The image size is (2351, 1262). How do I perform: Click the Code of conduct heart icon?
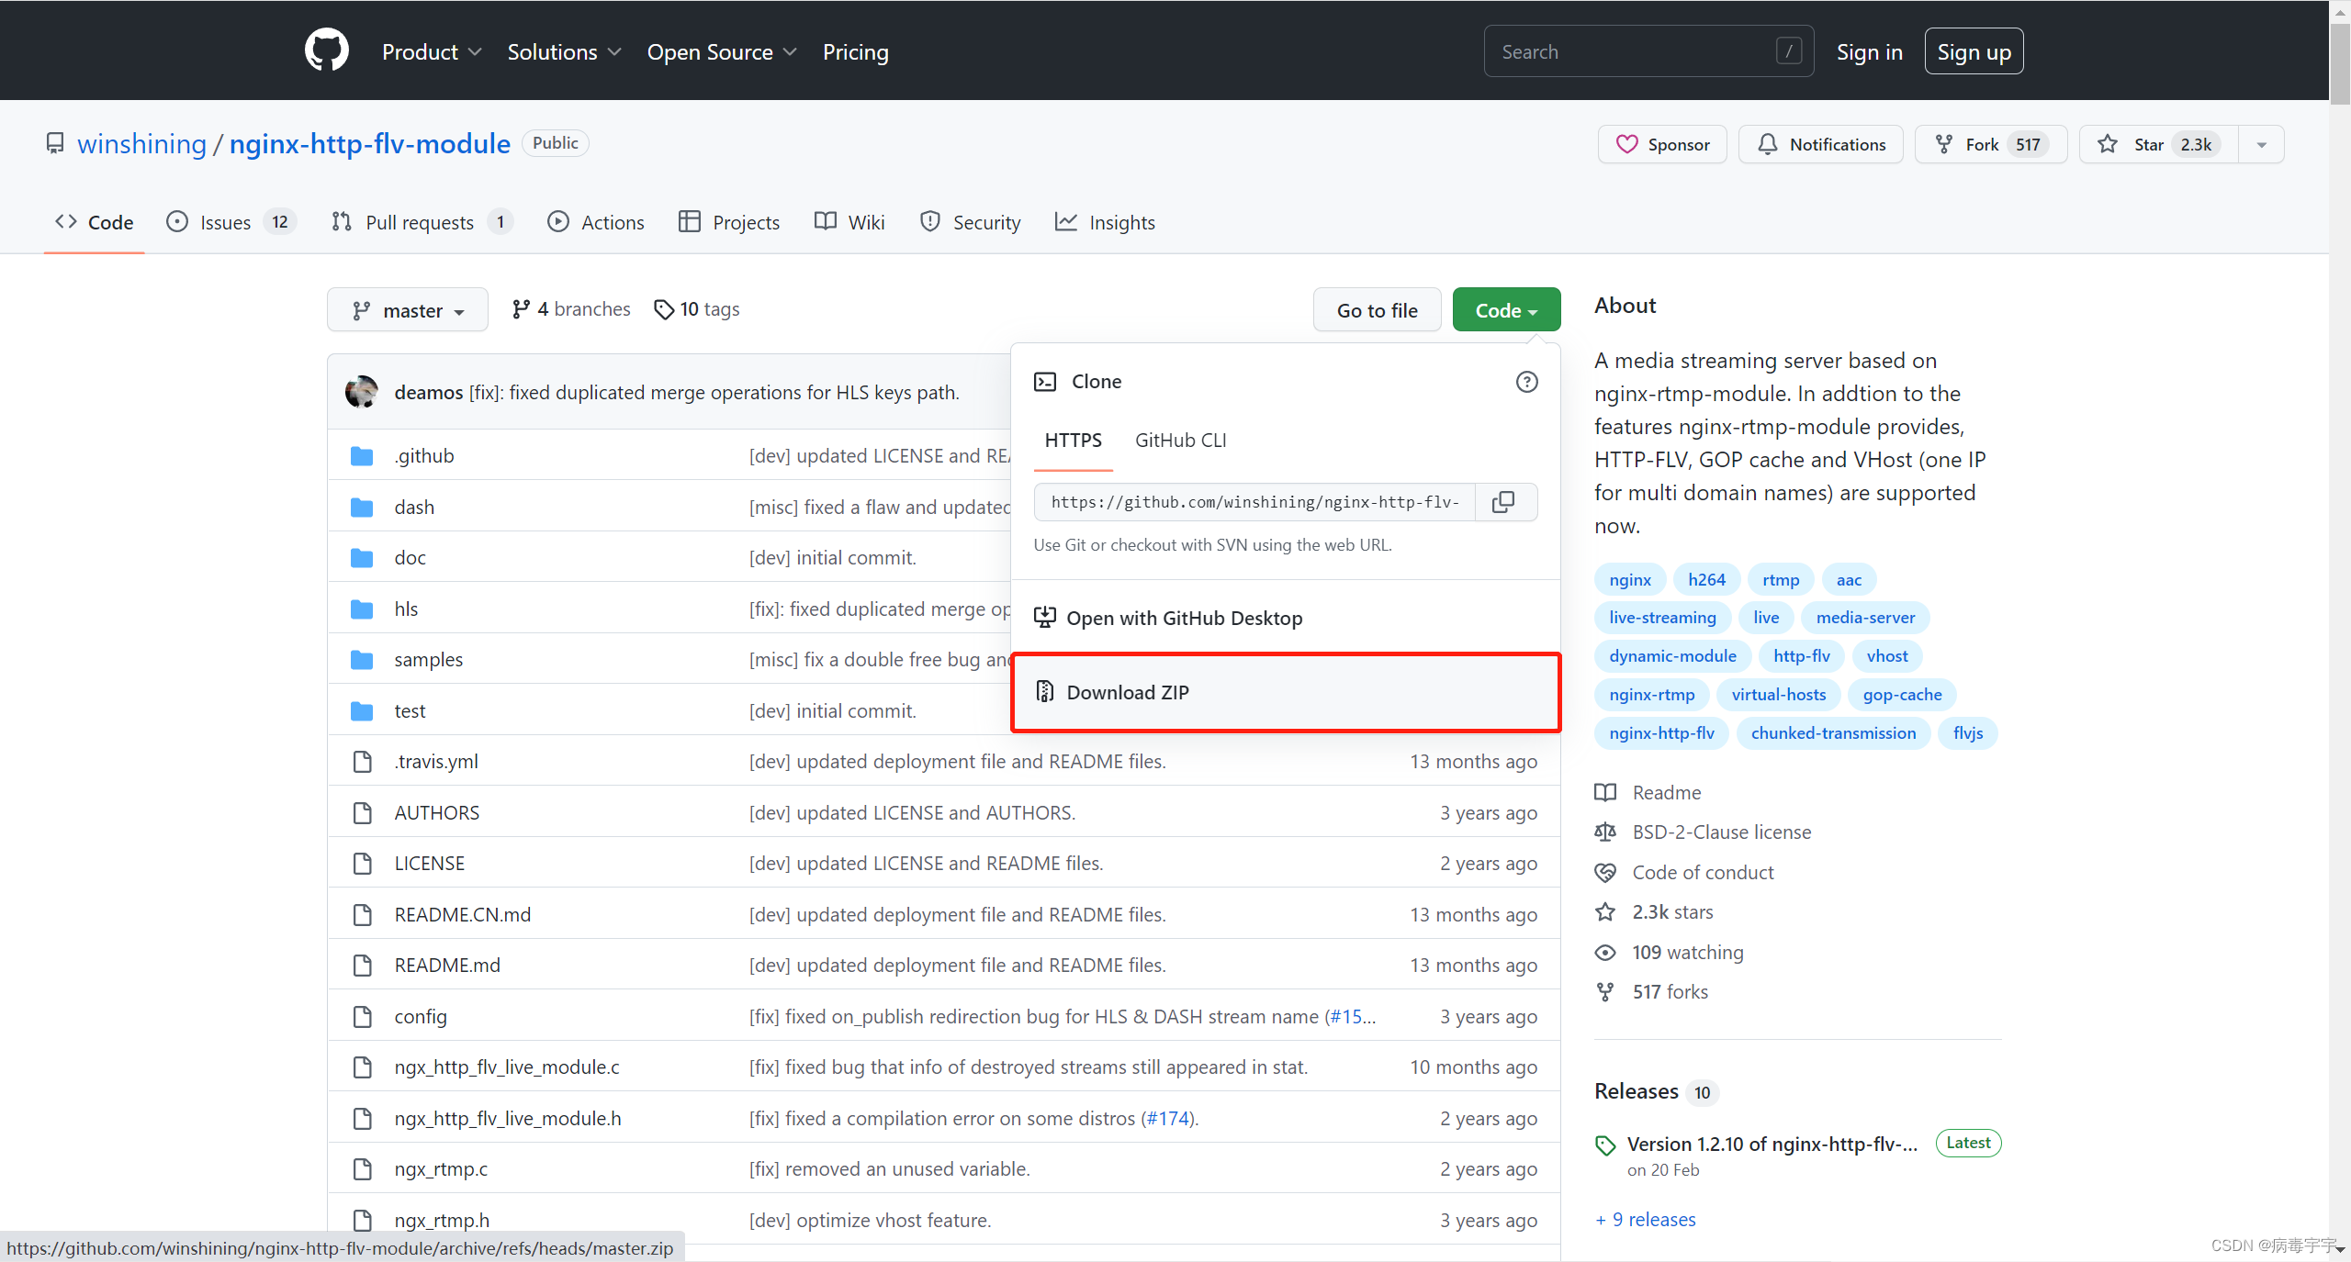[x=1605, y=873]
